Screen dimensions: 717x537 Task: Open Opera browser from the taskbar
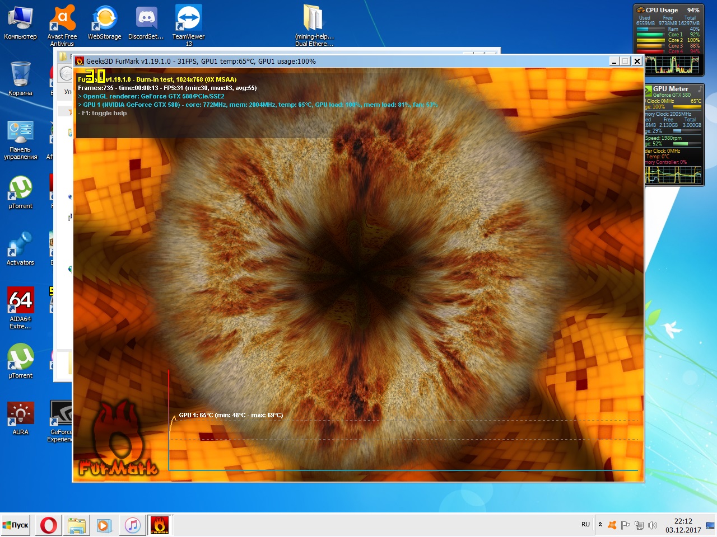click(49, 525)
